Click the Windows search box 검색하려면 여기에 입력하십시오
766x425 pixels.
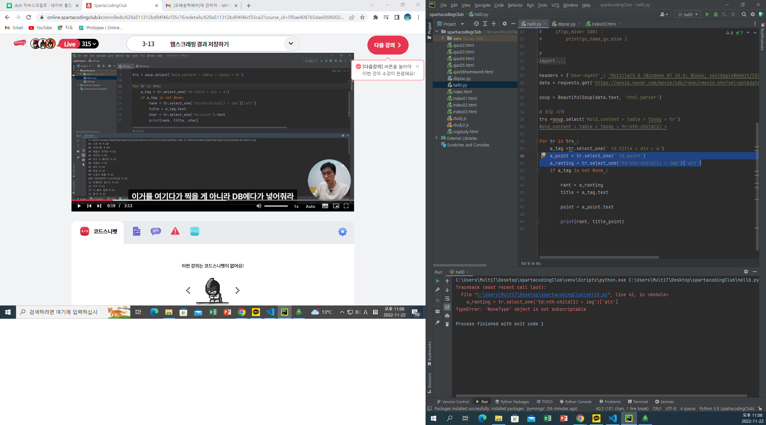[73, 312]
